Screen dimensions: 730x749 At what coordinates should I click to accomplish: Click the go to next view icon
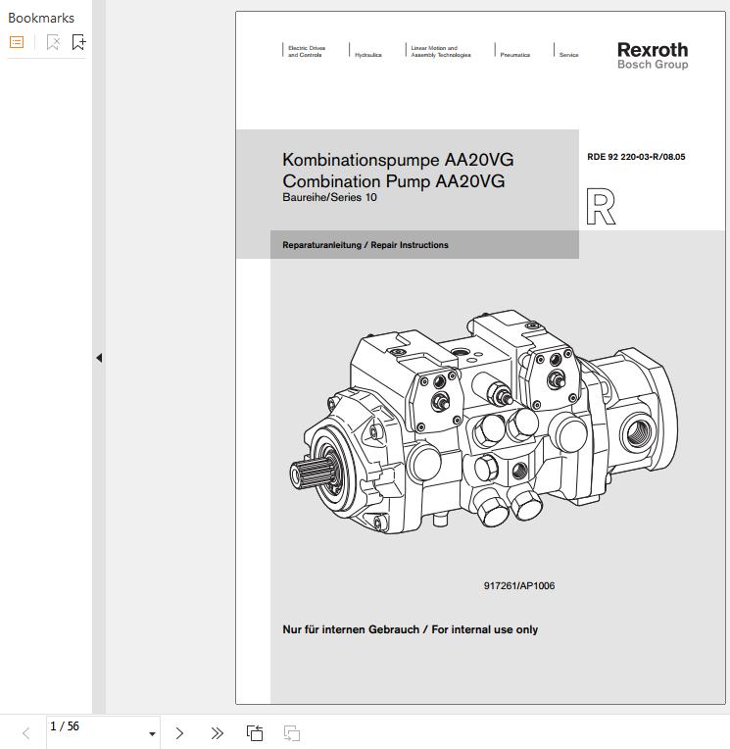pos(292,733)
